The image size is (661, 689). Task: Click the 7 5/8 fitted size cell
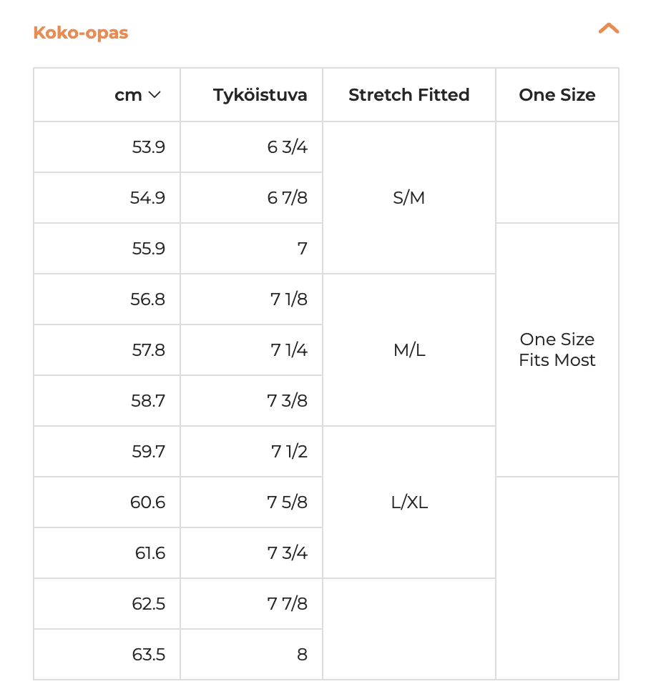tap(252, 502)
